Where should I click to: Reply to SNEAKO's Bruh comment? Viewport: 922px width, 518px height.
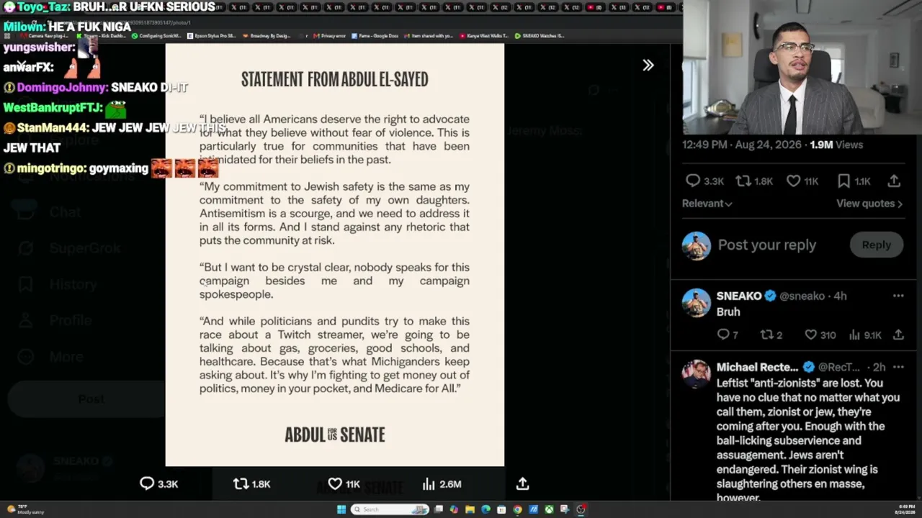(723, 335)
